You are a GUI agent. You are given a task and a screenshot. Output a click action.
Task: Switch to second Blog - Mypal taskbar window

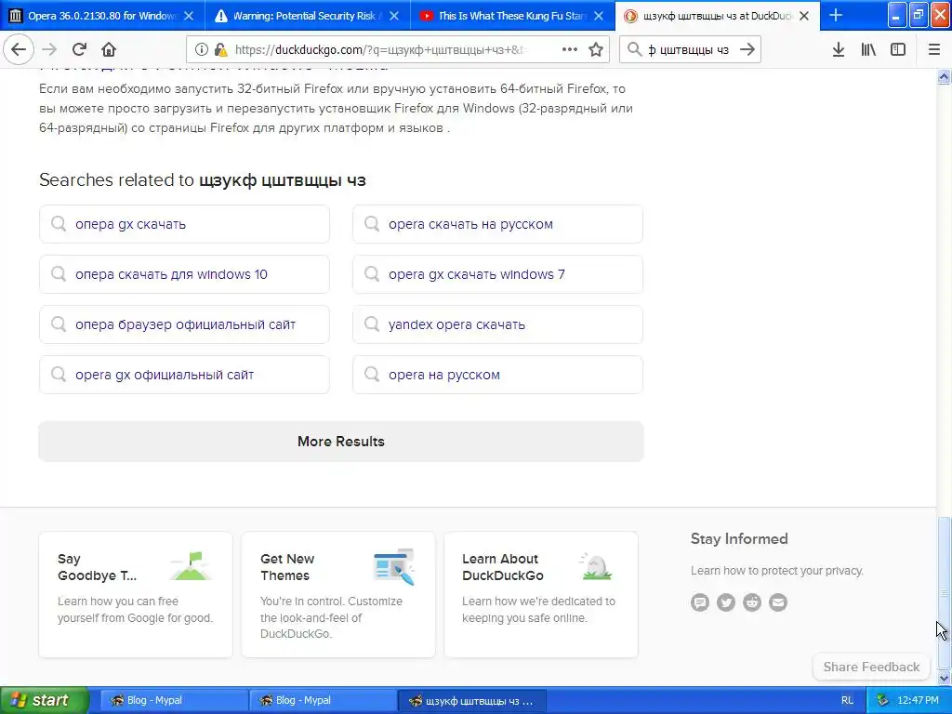[322, 701]
